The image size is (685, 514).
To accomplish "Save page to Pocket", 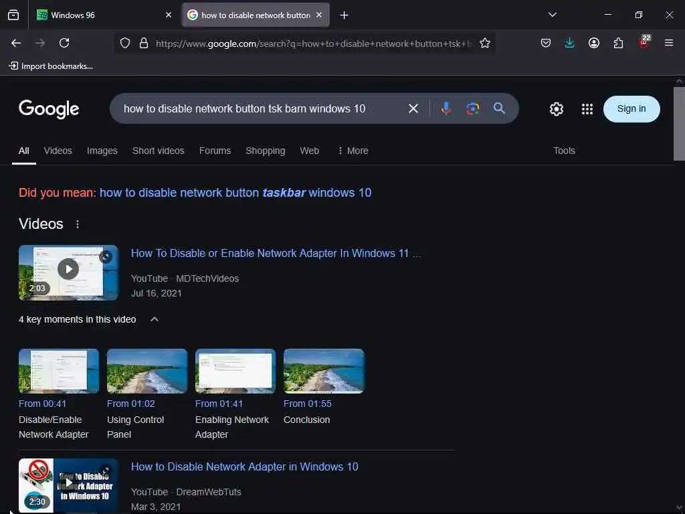I will coord(546,43).
